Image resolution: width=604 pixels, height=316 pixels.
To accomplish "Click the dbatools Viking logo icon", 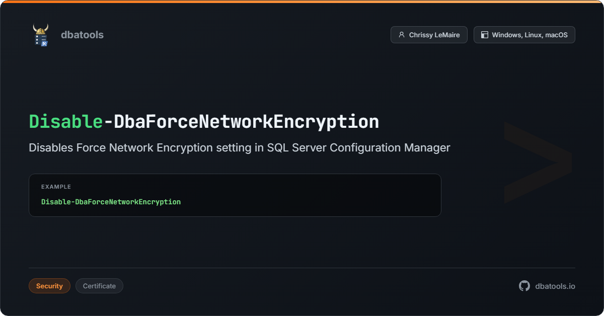I will (x=41, y=35).
